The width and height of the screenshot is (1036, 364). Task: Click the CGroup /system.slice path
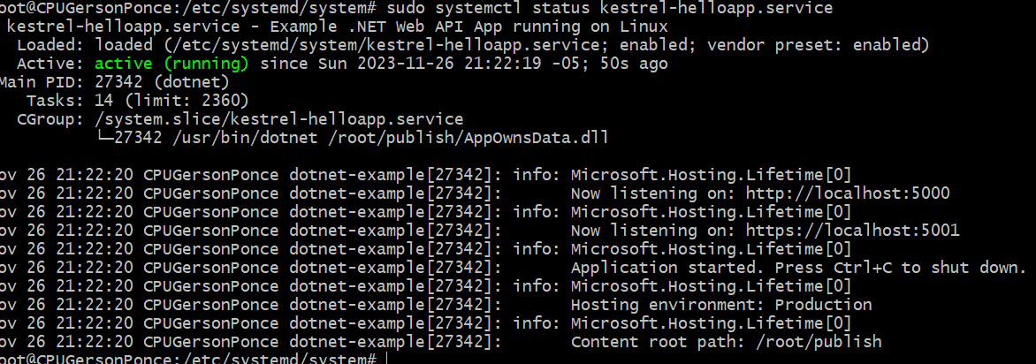click(278, 119)
